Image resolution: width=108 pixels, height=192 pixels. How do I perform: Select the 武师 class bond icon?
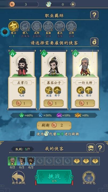point(37,26)
